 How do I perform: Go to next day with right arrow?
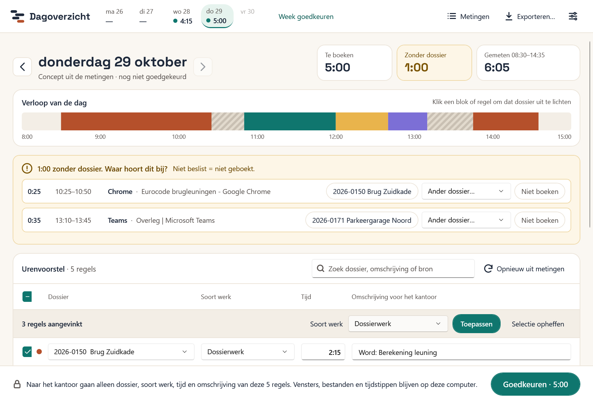pos(203,67)
